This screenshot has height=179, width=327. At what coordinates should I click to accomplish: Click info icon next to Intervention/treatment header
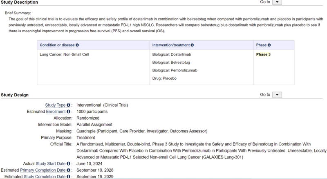point(192,45)
